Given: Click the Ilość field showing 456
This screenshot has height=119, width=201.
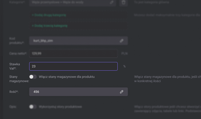Looking at the screenshot, I should pyautogui.click(x=74, y=92).
